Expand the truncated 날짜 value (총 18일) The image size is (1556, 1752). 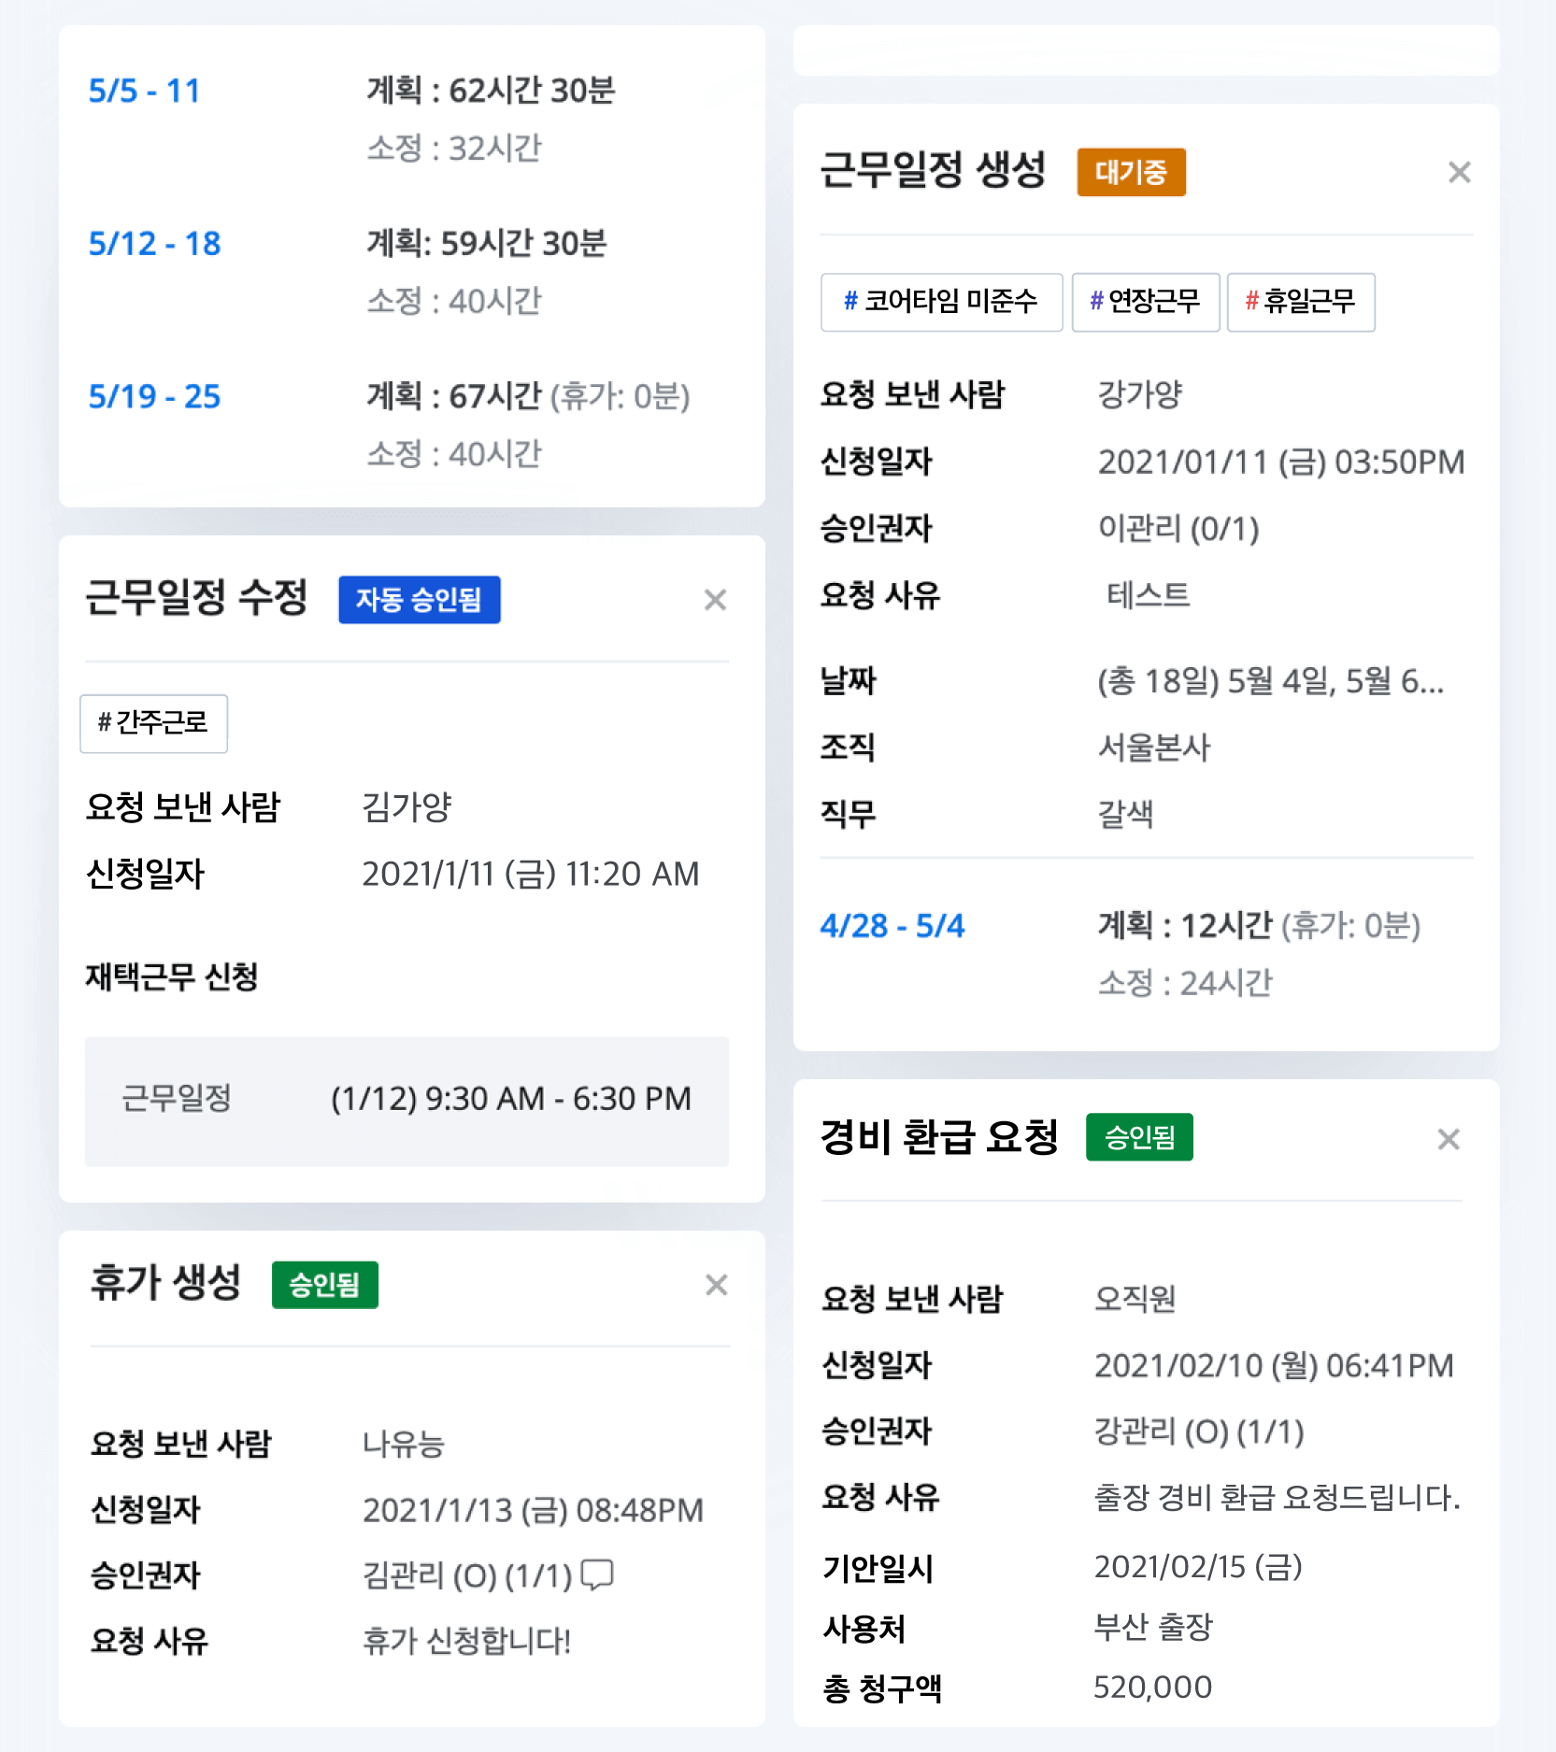[x=1271, y=681]
